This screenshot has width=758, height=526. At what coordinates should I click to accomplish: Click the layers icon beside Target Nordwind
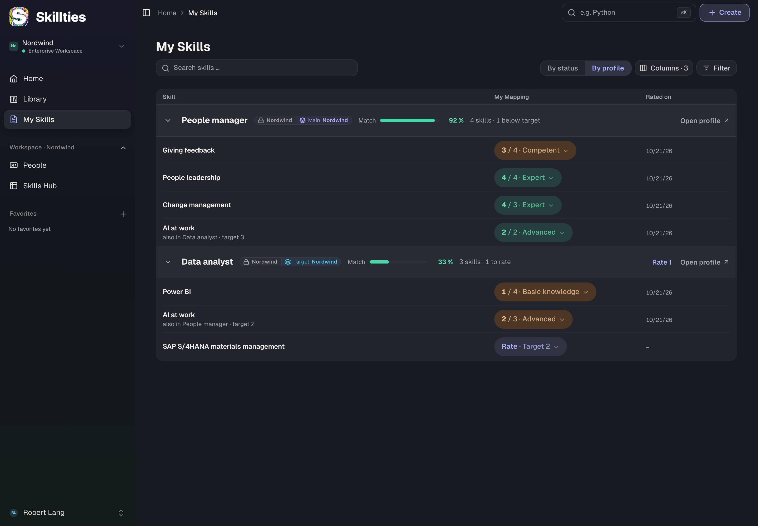[x=288, y=262]
